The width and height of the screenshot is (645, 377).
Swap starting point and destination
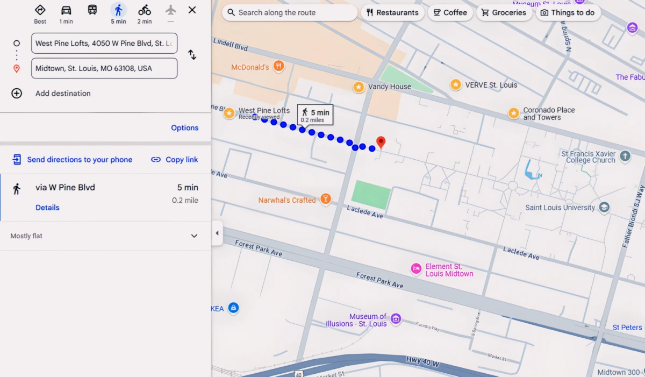tap(192, 55)
